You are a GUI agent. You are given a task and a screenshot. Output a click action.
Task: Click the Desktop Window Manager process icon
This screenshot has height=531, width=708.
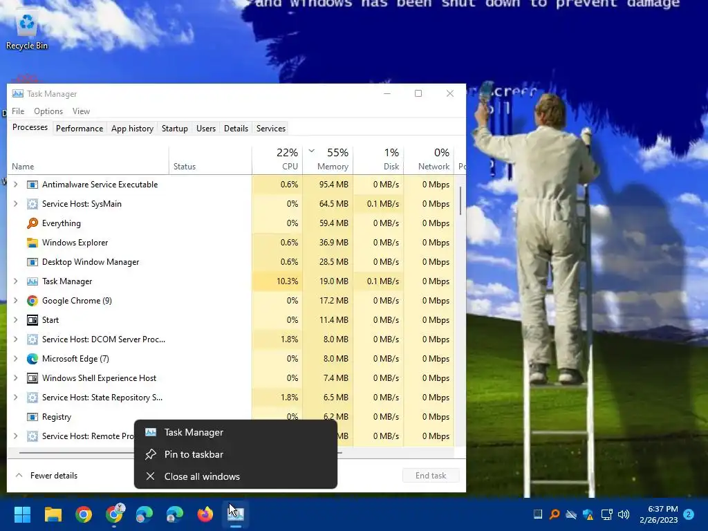pyautogui.click(x=32, y=262)
